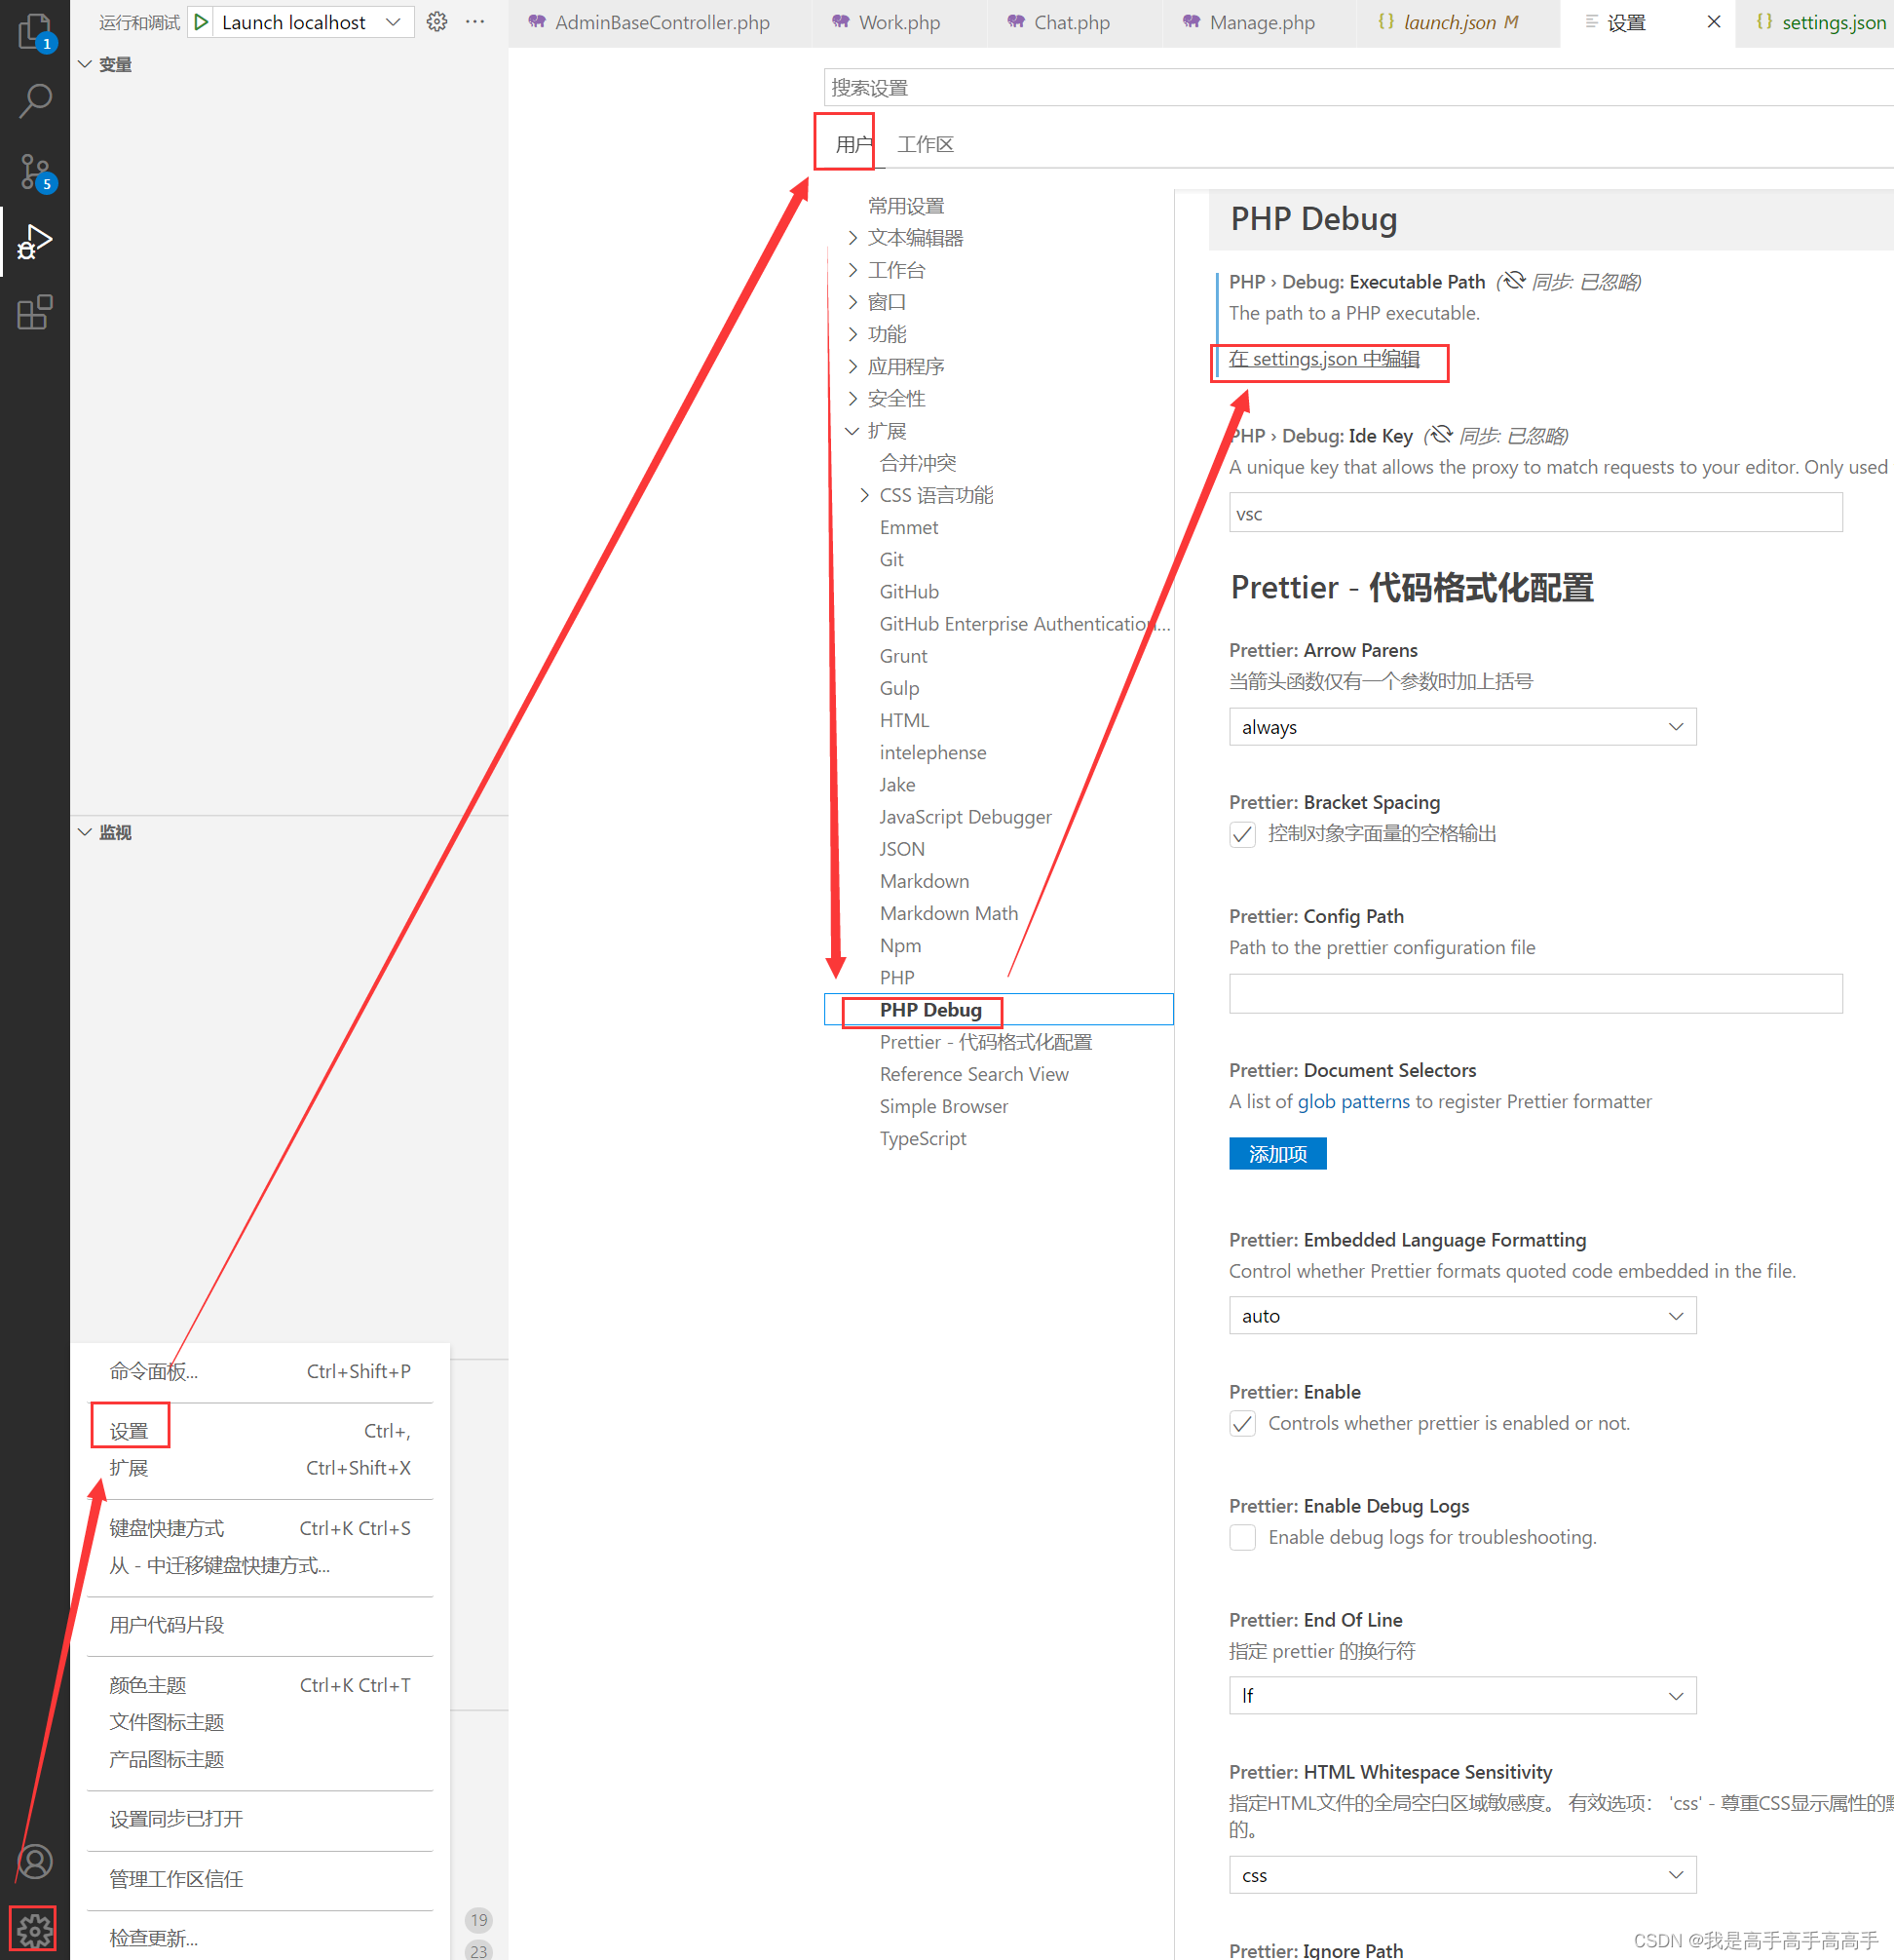Screen dimensions: 1894x1960
Task: Open the Arrow Parens dropdown set to always
Action: [1461, 726]
